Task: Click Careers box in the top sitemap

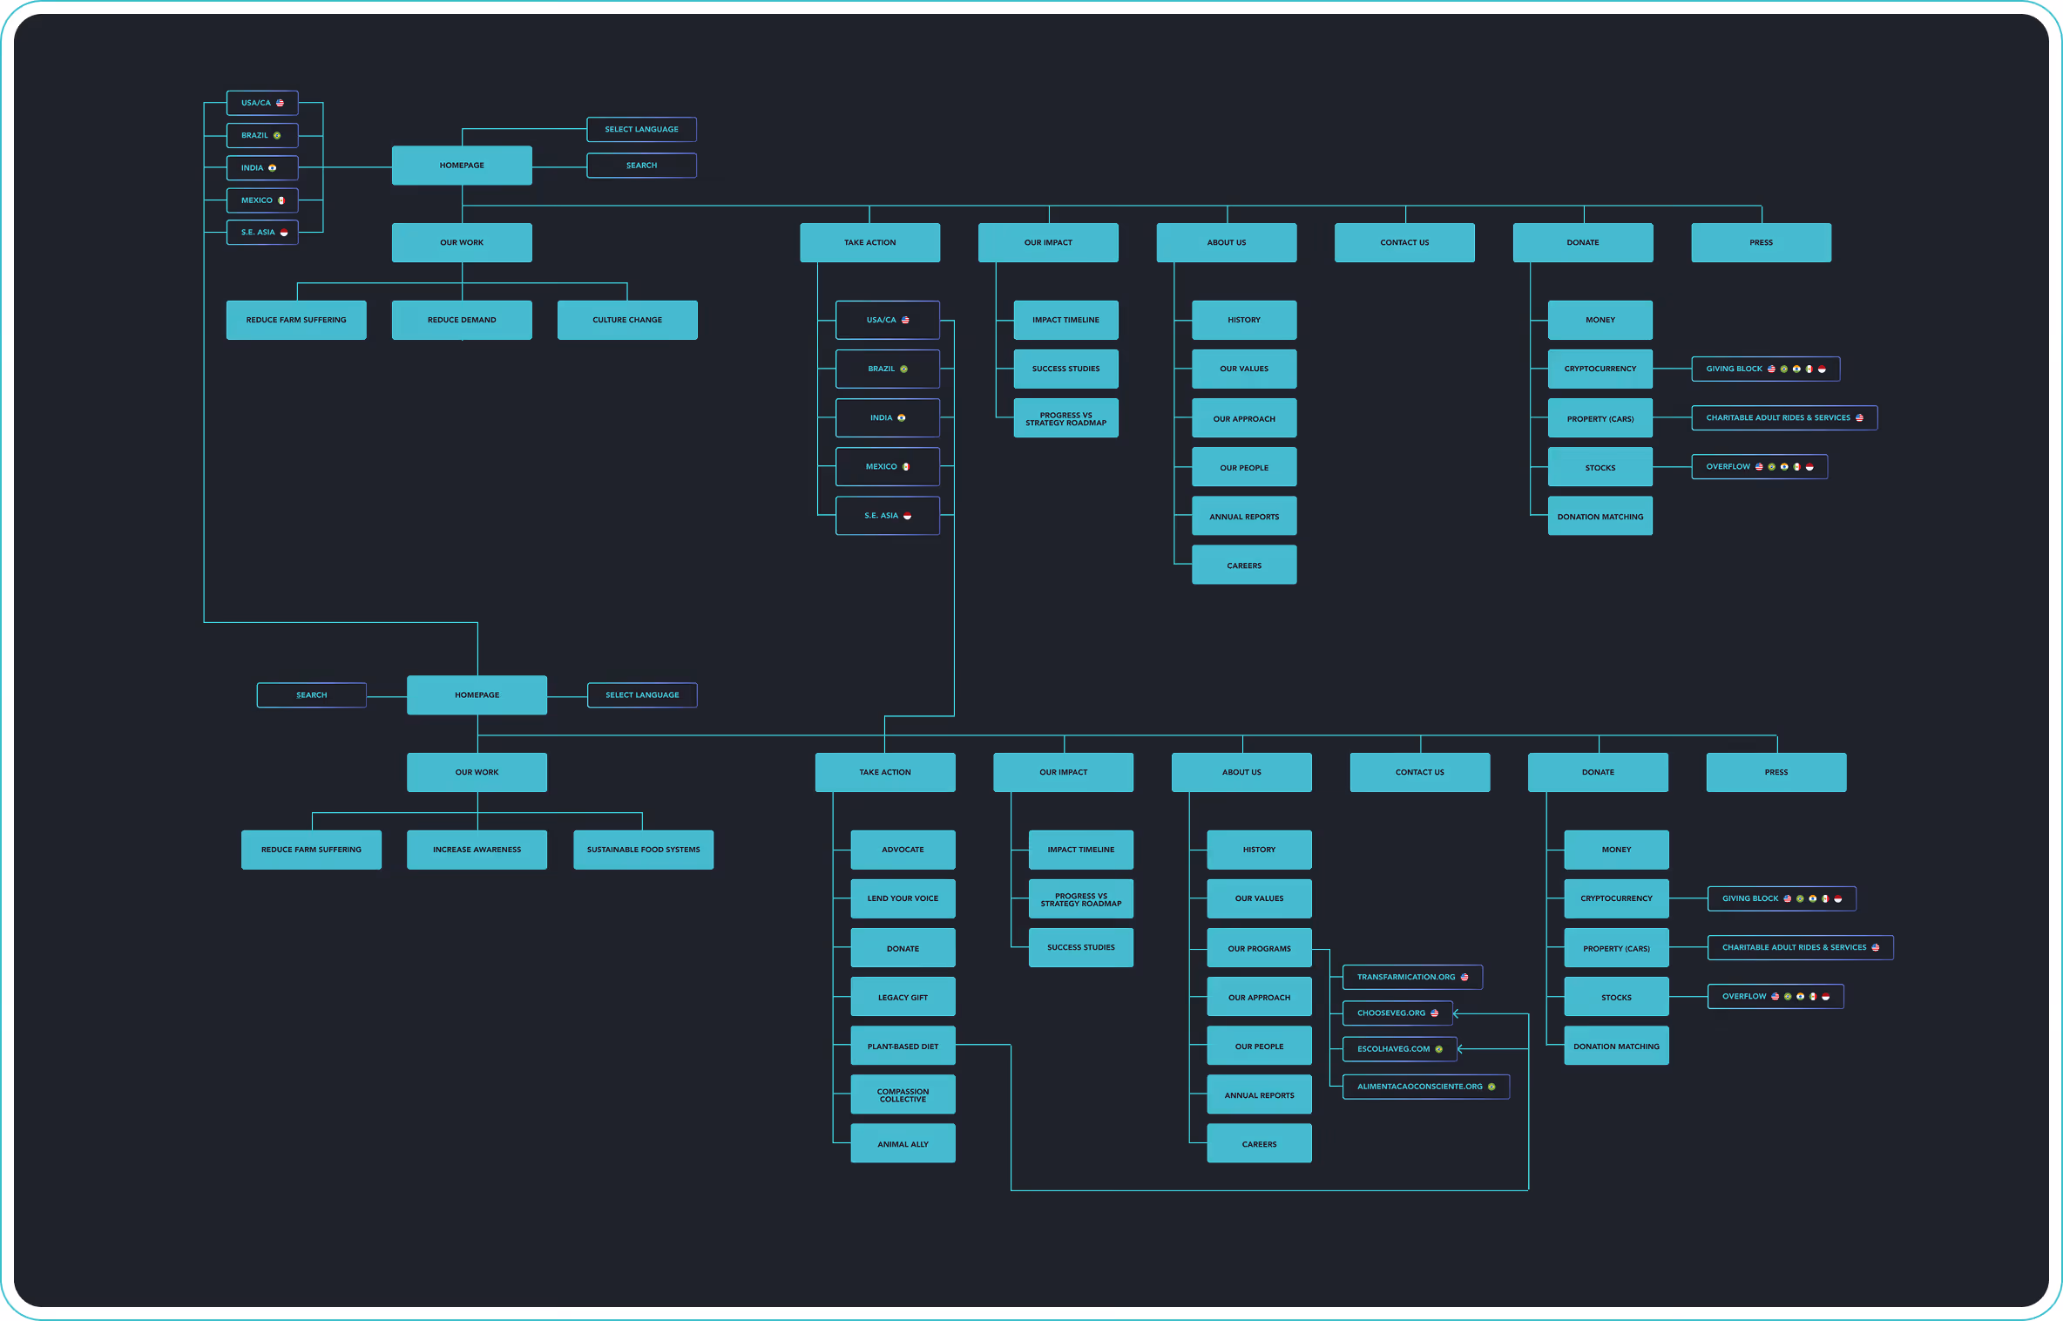Action: [x=1244, y=565]
